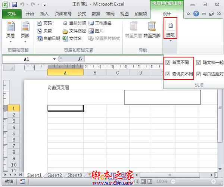The height and width of the screenshot is (187, 224).
Task: Click the right header section box
Action: 162,97
